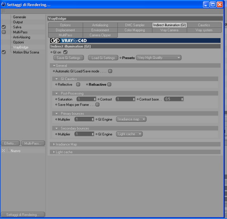Collapse the Primary bounces section
Screen dimensions: 227x219
(57, 113)
